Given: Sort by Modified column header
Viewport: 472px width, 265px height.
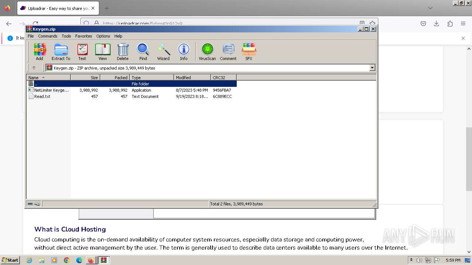Looking at the screenshot, I should [192, 77].
